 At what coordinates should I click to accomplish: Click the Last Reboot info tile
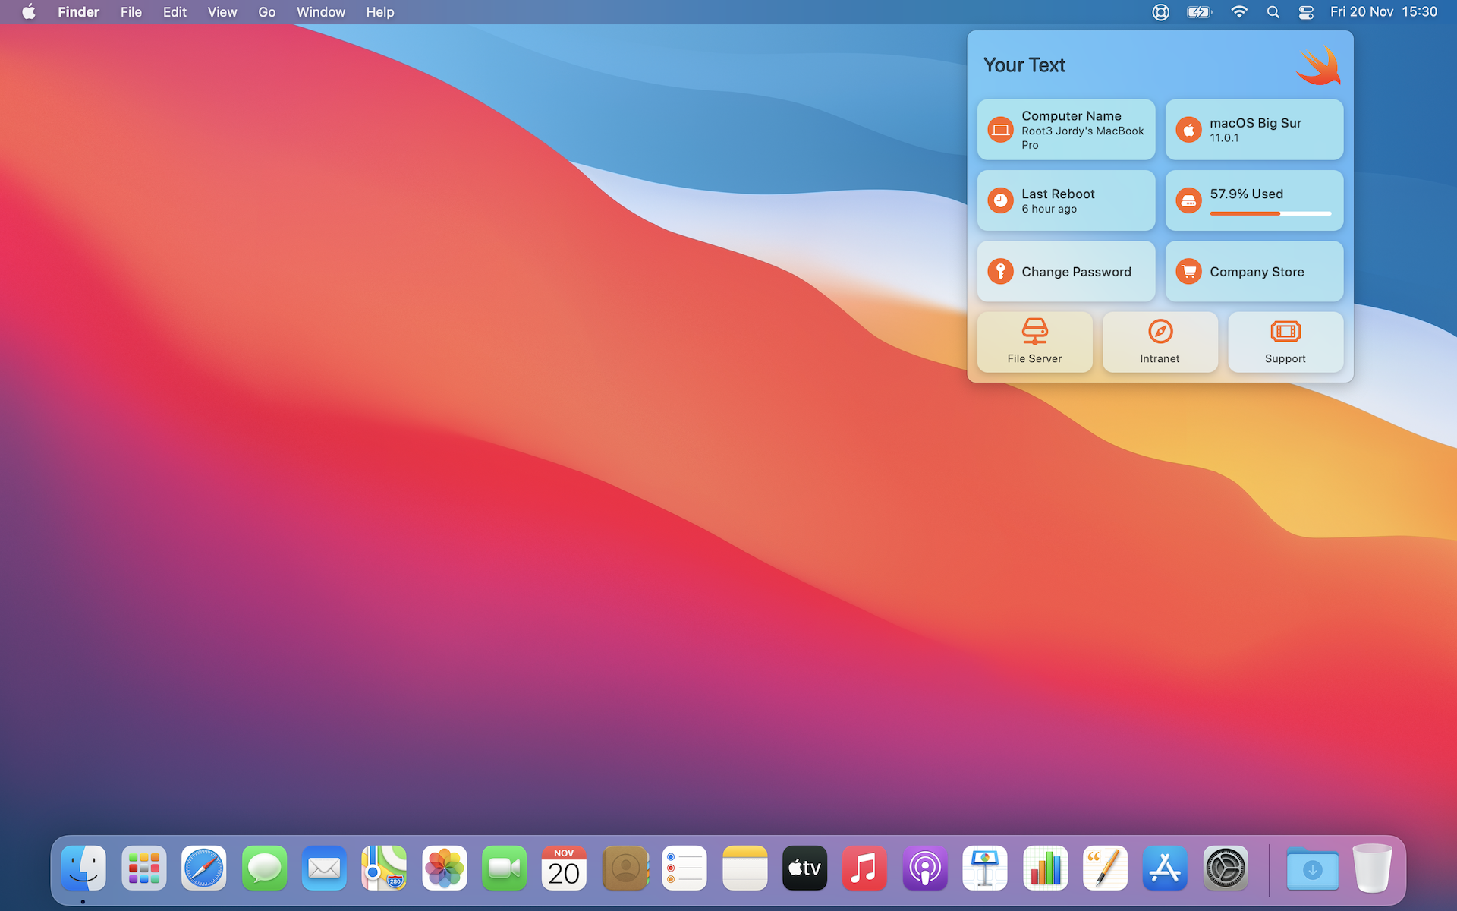coord(1065,200)
